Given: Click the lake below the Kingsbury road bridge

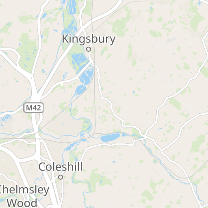Looking at the screenshot, I should (87, 76).
